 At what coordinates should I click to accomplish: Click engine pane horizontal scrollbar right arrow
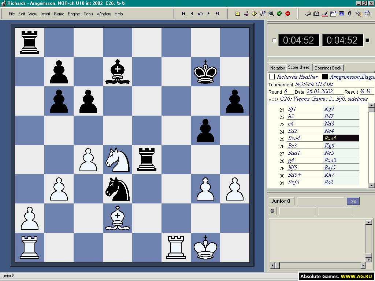click(363, 265)
